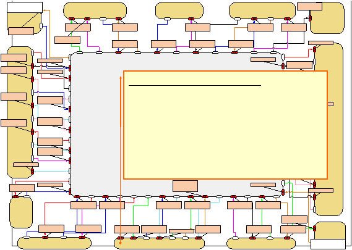Click the orange arrowhead atop the long vertical orange line
This screenshot has height=250, width=352.
[121, 78]
